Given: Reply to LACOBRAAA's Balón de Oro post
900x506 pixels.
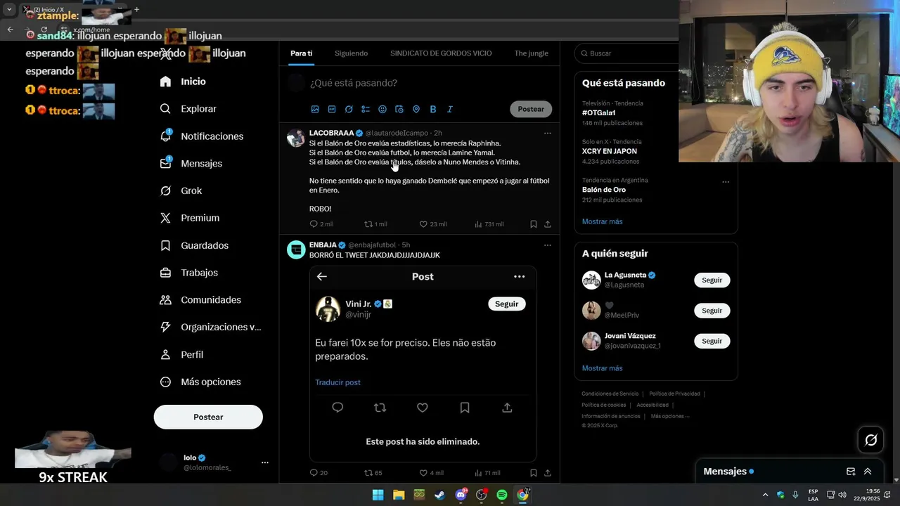Looking at the screenshot, I should pyautogui.click(x=321, y=224).
